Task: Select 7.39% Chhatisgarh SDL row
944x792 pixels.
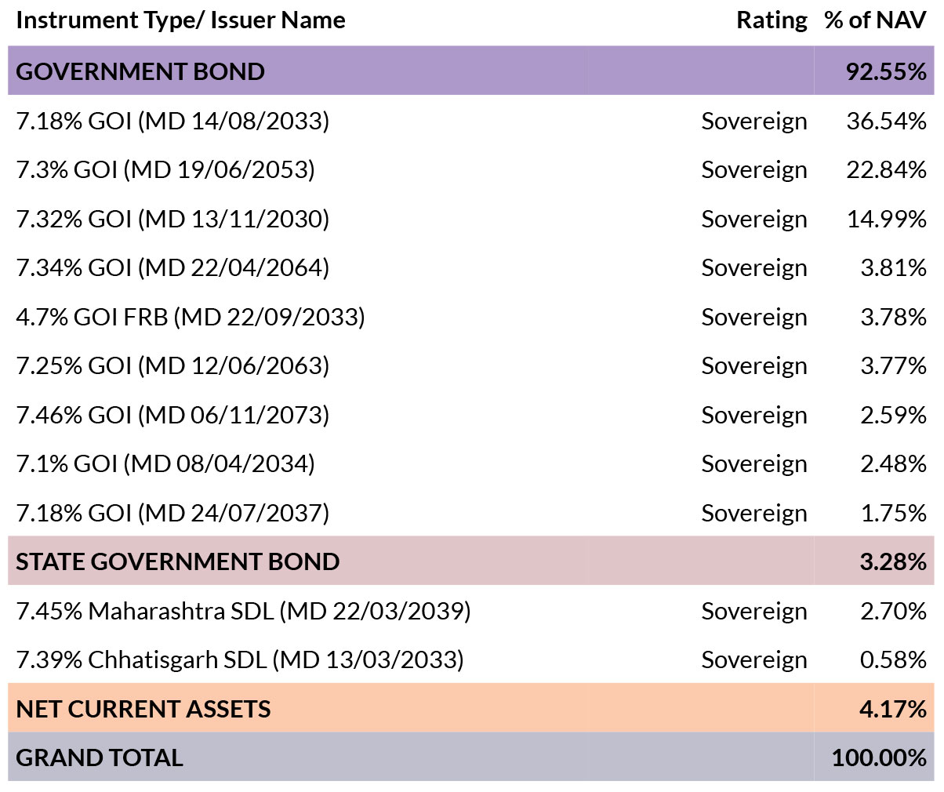Action: 471,659
